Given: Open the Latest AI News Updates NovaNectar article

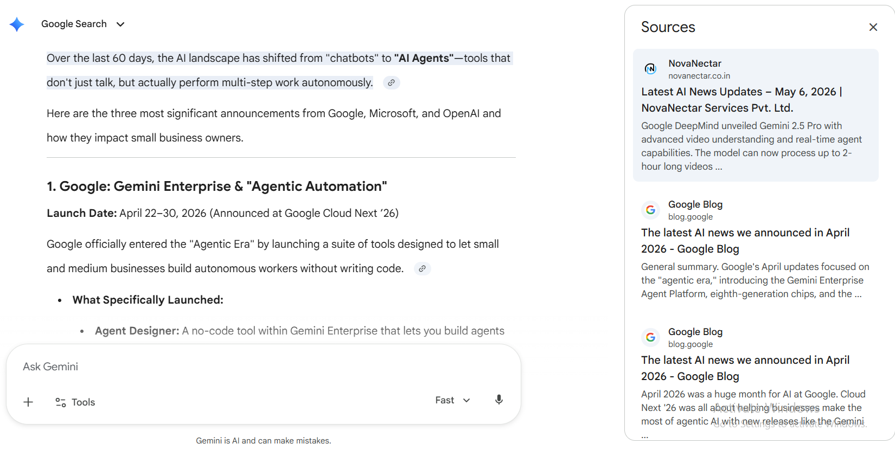Looking at the screenshot, I should click(x=741, y=100).
